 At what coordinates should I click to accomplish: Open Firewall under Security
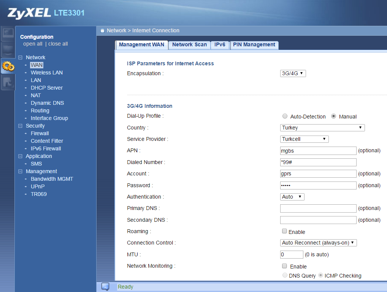click(x=40, y=133)
